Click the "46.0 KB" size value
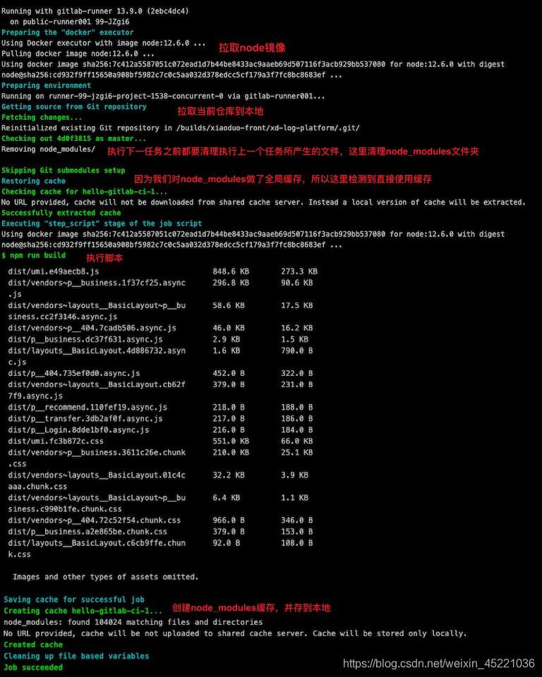This screenshot has height=677, width=542. (x=229, y=328)
